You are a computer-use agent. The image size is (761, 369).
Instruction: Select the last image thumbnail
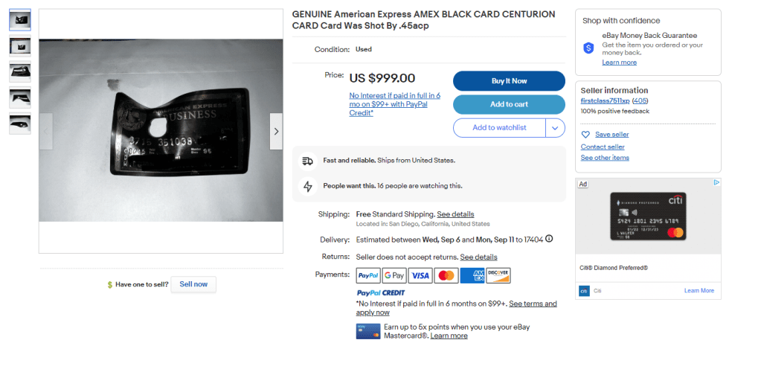point(20,123)
